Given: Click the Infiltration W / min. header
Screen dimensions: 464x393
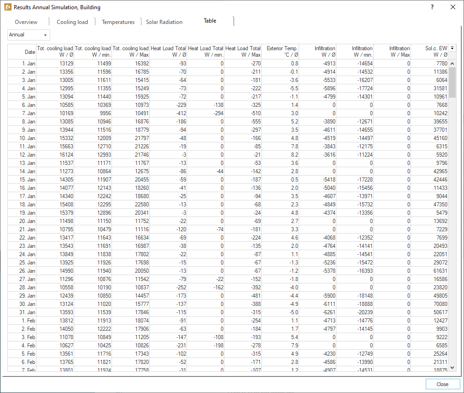Looking at the screenshot, I should coord(355,52).
